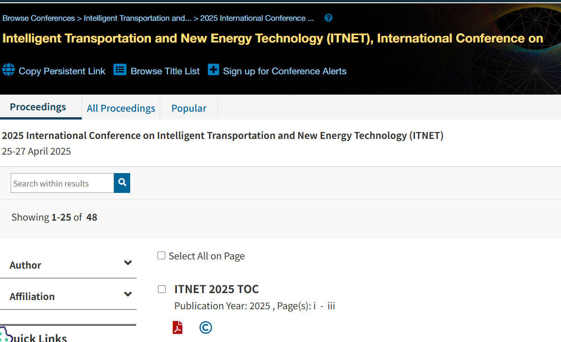Focus the Search within results field
This screenshot has width=561, height=342.
click(62, 183)
